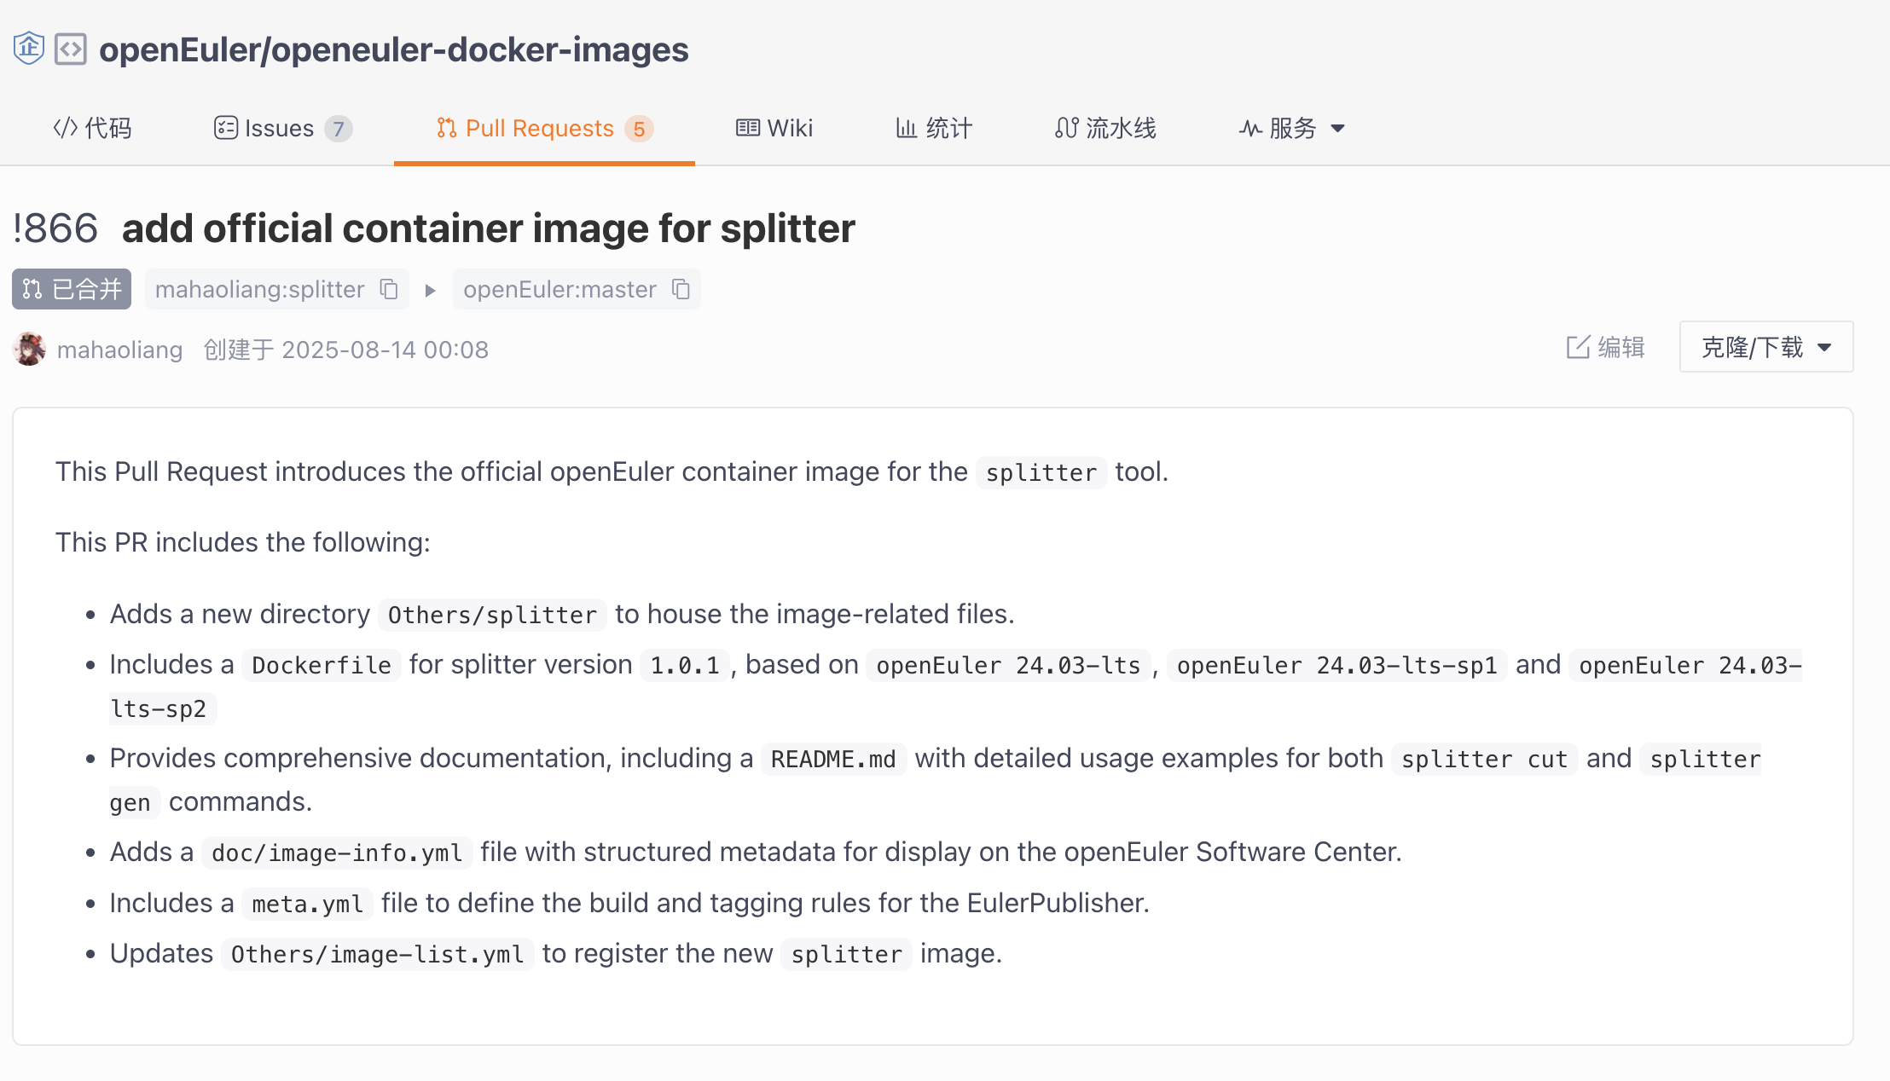This screenshot has width=1890, height=1081.
Task: Click the Pull Requests count badge 5
Action: 639,129
